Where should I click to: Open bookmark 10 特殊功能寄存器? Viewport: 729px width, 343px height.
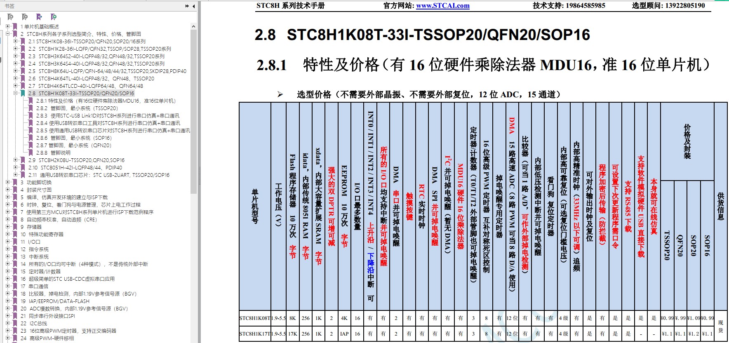click(x=42, y=234)
